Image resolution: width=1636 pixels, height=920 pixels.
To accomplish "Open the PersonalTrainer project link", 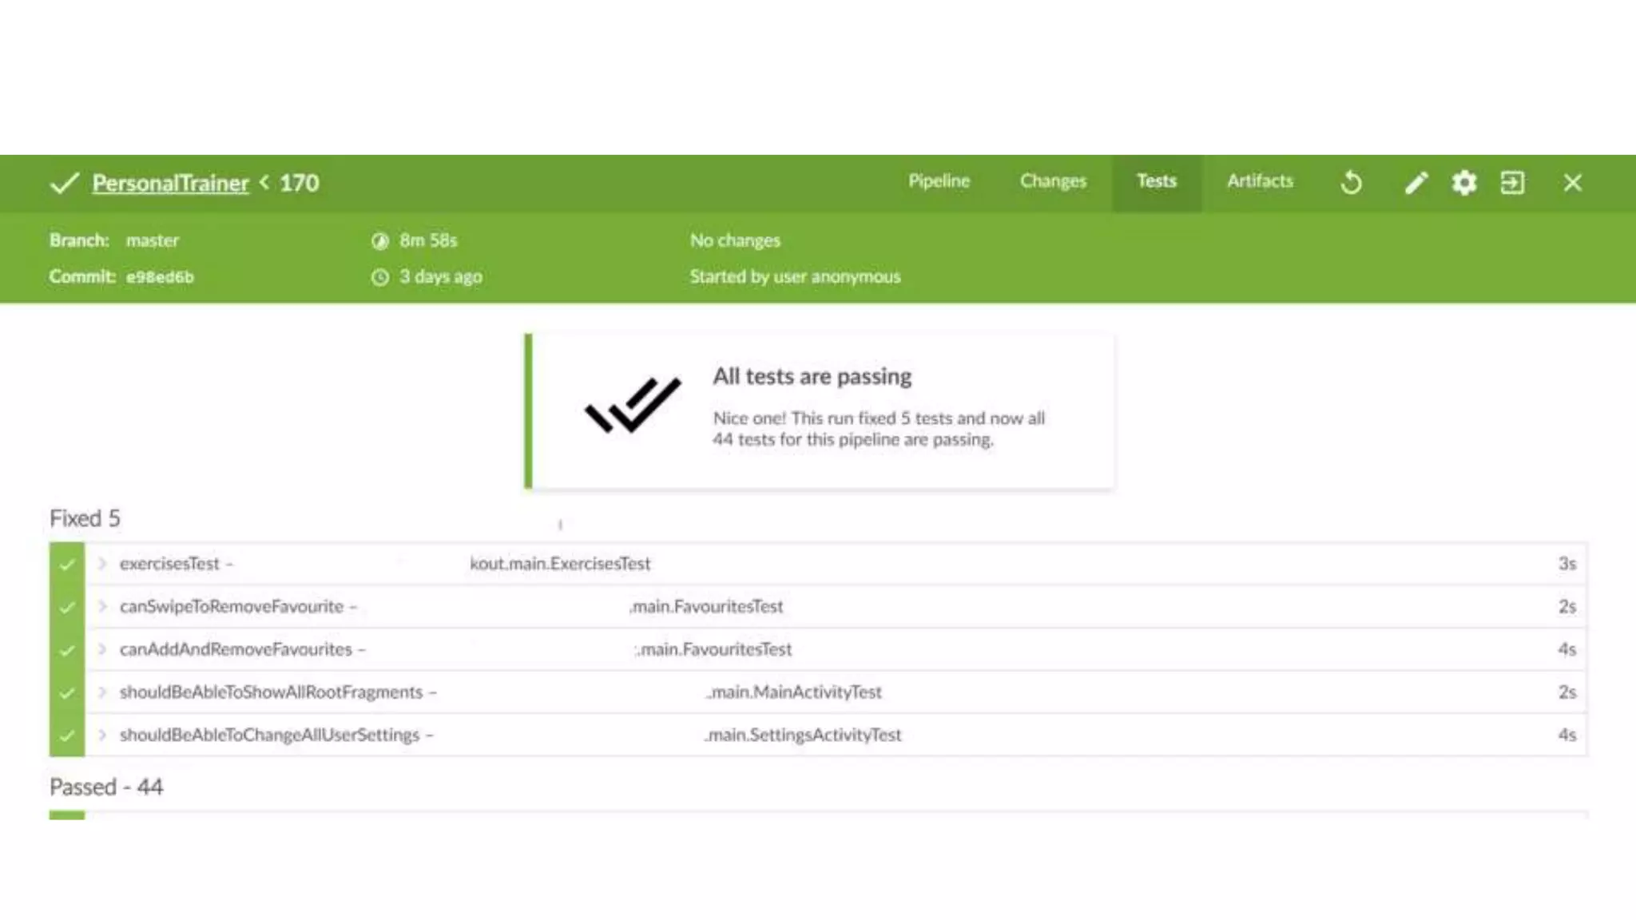I will coord(170,183).
